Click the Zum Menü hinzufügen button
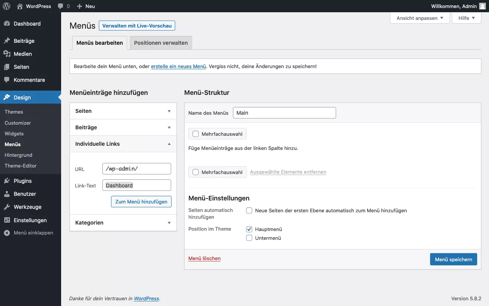This screenshot has height=306, width=489. (141, 202)
